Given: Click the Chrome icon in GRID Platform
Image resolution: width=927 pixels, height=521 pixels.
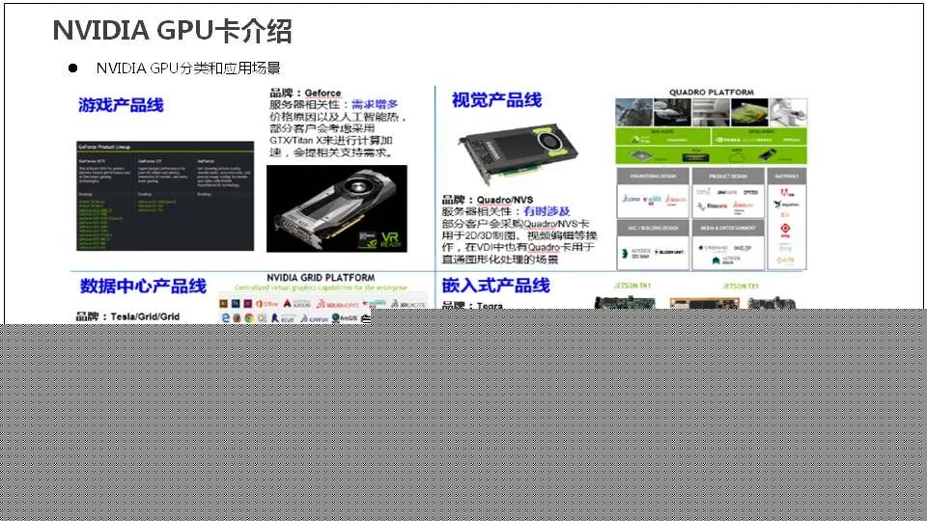Looking at the screenshot, I should pos(249,317).
